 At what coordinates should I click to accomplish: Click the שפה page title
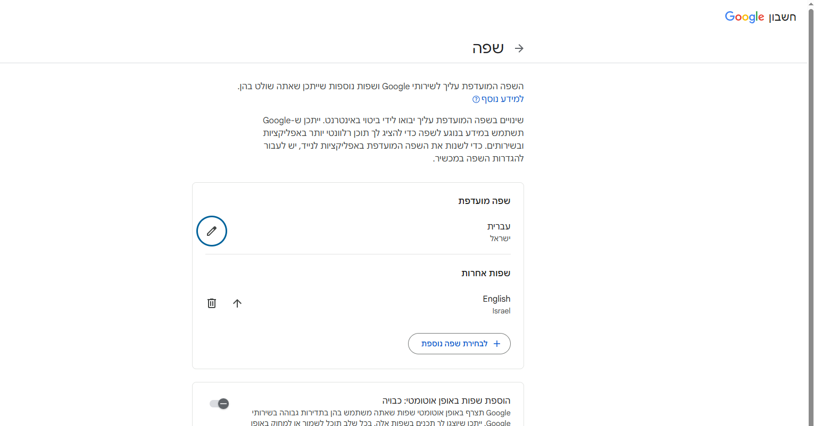click(488, 48)
